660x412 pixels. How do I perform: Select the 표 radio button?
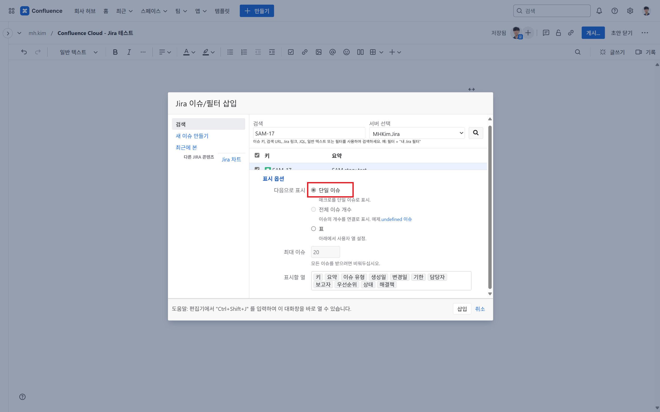[313, 229]
